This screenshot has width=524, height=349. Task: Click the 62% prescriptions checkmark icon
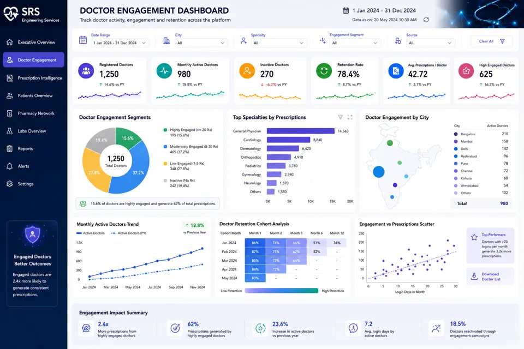[175, 328]
